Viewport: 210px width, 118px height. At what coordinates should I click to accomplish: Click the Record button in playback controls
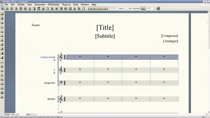tap(102, 9)
